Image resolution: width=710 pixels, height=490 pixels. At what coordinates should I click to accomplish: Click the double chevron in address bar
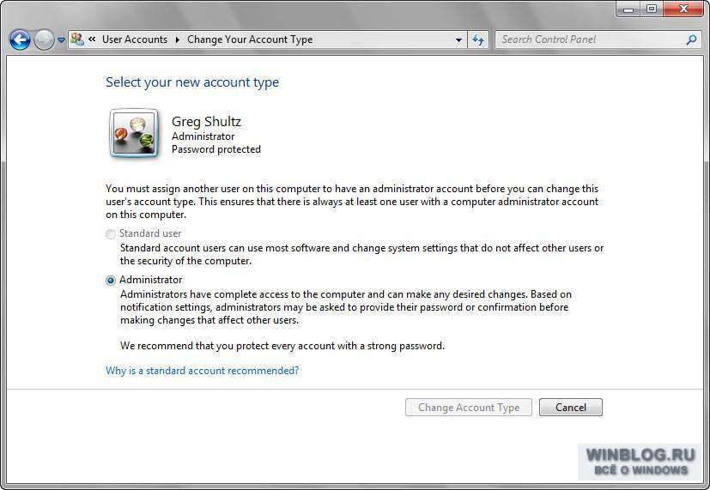tap(92, 39)
